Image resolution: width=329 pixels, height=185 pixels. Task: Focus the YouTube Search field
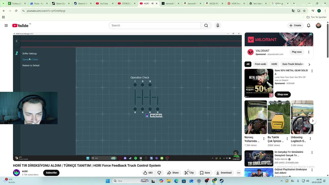[x=155, y=25]
